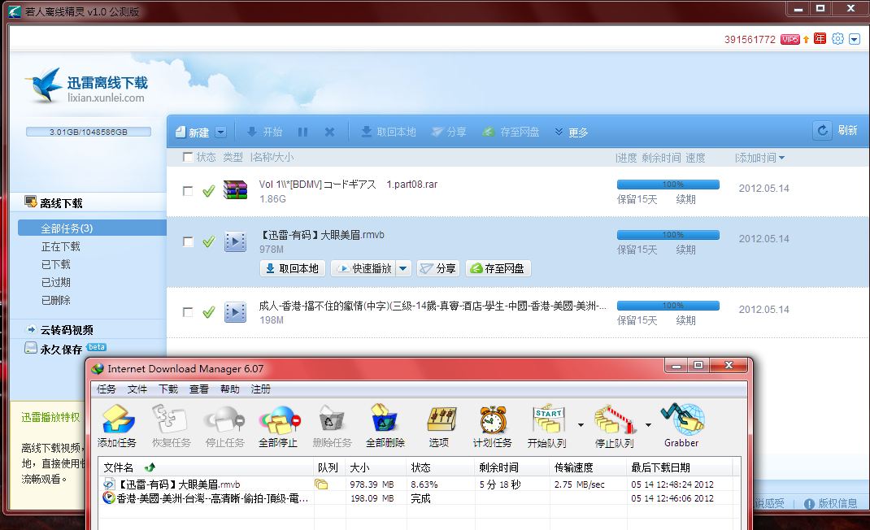Image resolution: width=870 pixels, height=530 pixels.
Task: Open 永久保存 beta in the sidebar
Action: pyautogui.click(x=66, y=349)
